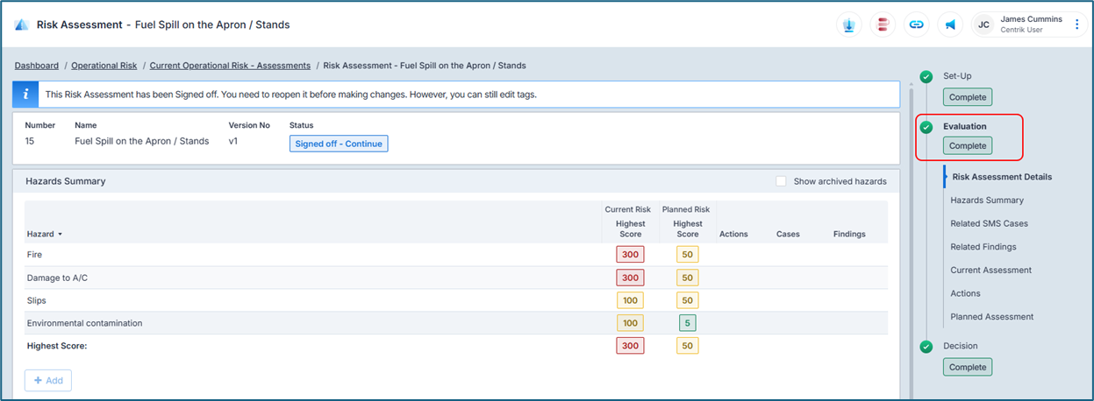
Task: Click the download icon in header
Action: 849,25
